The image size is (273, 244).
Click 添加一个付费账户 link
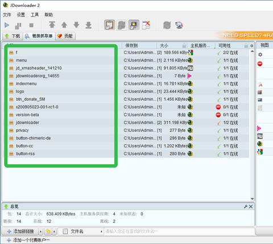[x=28, y=240]
